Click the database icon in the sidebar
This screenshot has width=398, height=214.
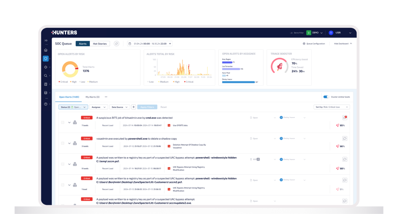46,93
